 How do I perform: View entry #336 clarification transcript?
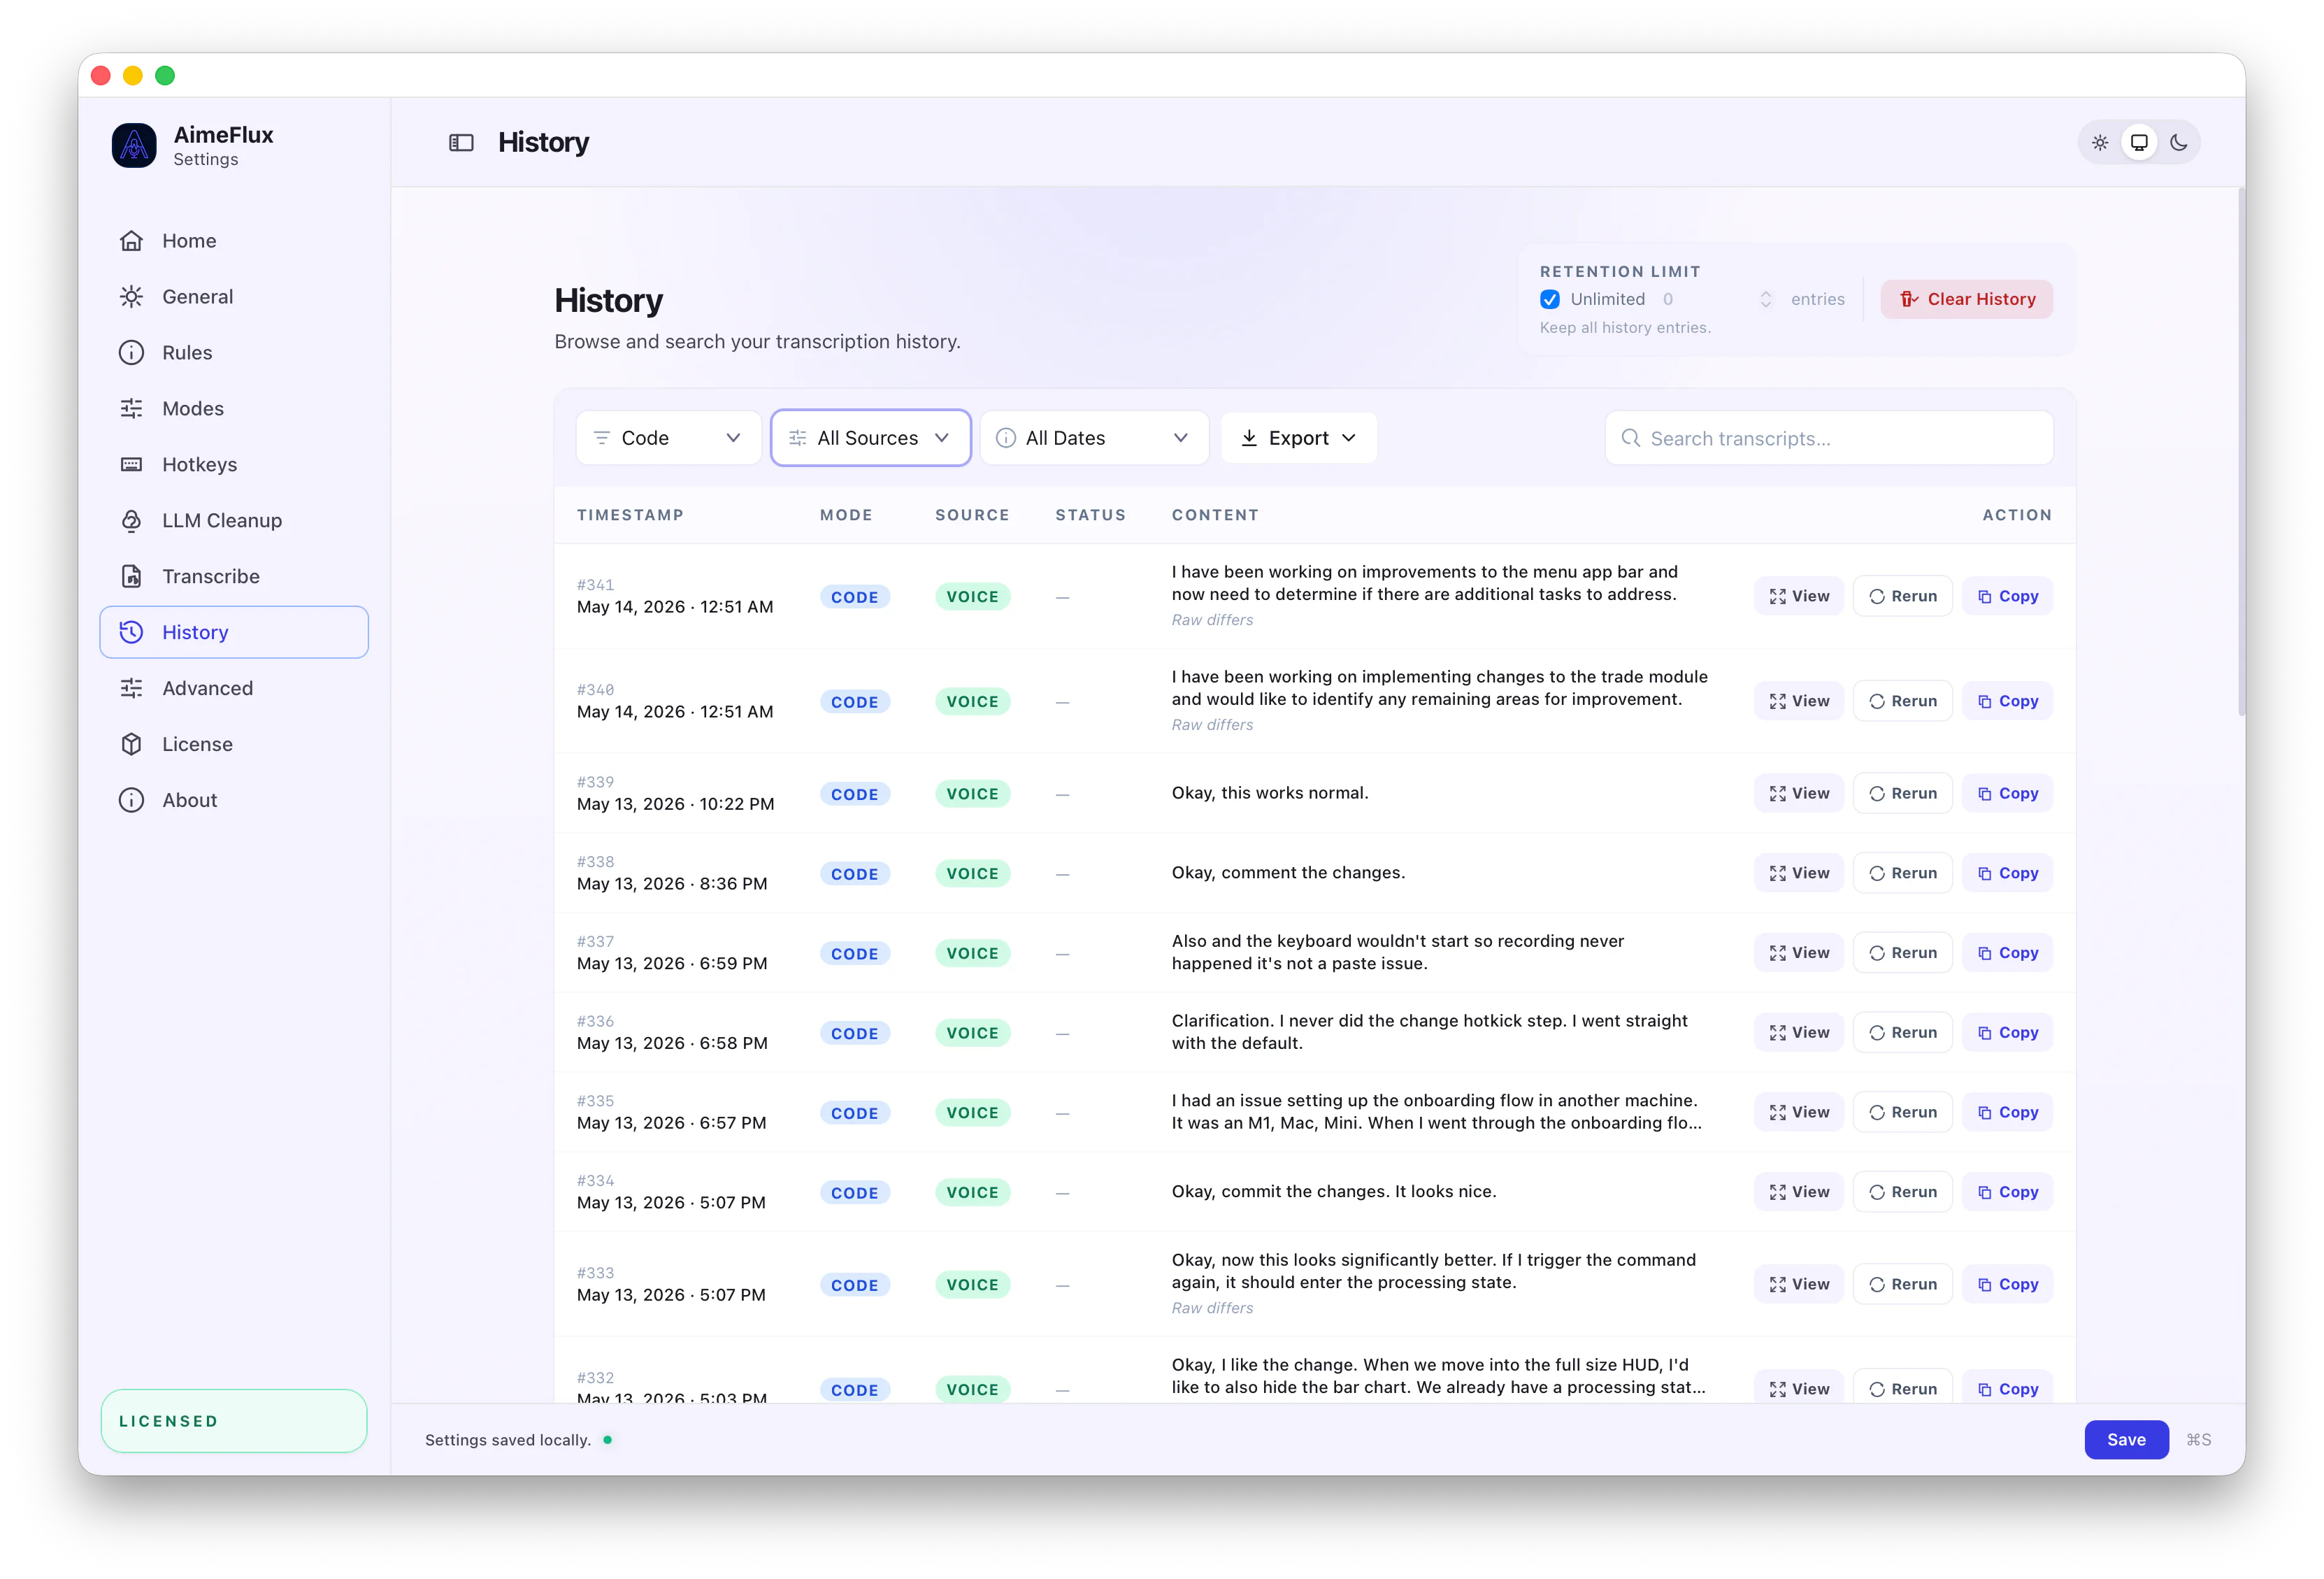coord(1799,1033)
